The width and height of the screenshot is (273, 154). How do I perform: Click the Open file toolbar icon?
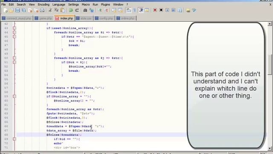tap(12, 10)
